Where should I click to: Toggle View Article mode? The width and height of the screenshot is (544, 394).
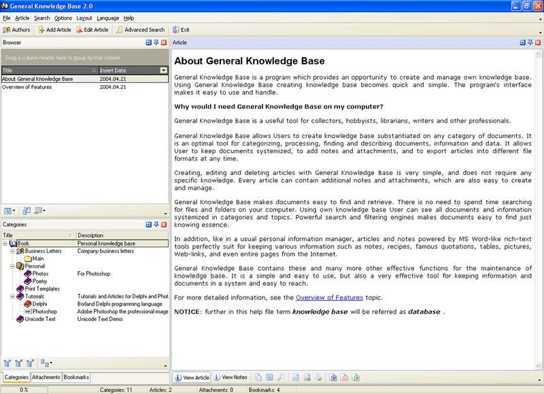point(192,378)
